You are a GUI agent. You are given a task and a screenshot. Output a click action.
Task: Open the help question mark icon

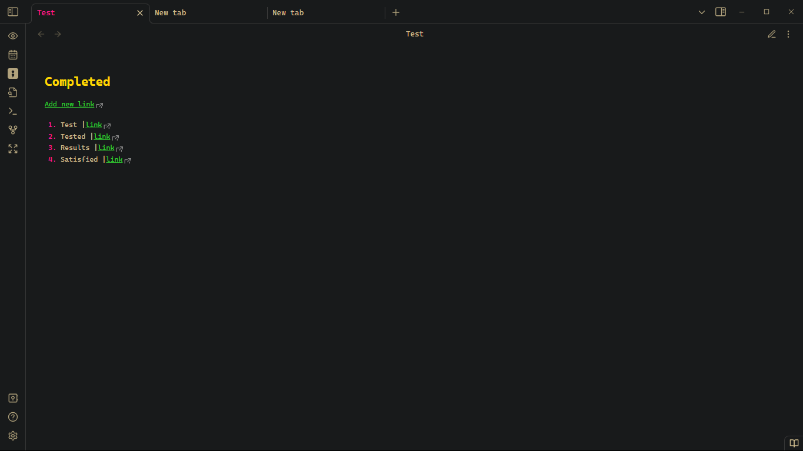(x=13, y=417)
